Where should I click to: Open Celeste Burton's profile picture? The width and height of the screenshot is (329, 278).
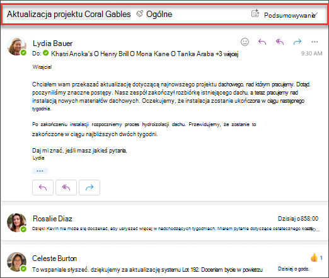tap(16, 262)
